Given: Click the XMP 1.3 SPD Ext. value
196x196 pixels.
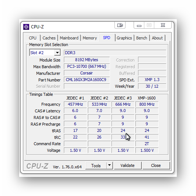Looking at the screenshot, I should point(152,80).
